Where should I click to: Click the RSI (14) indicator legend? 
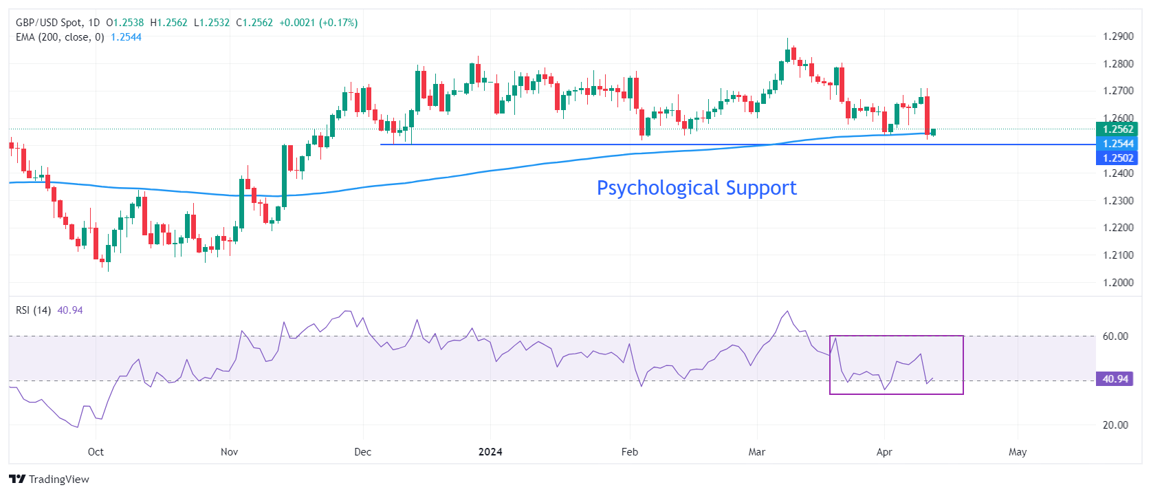(x=33, y=310)
